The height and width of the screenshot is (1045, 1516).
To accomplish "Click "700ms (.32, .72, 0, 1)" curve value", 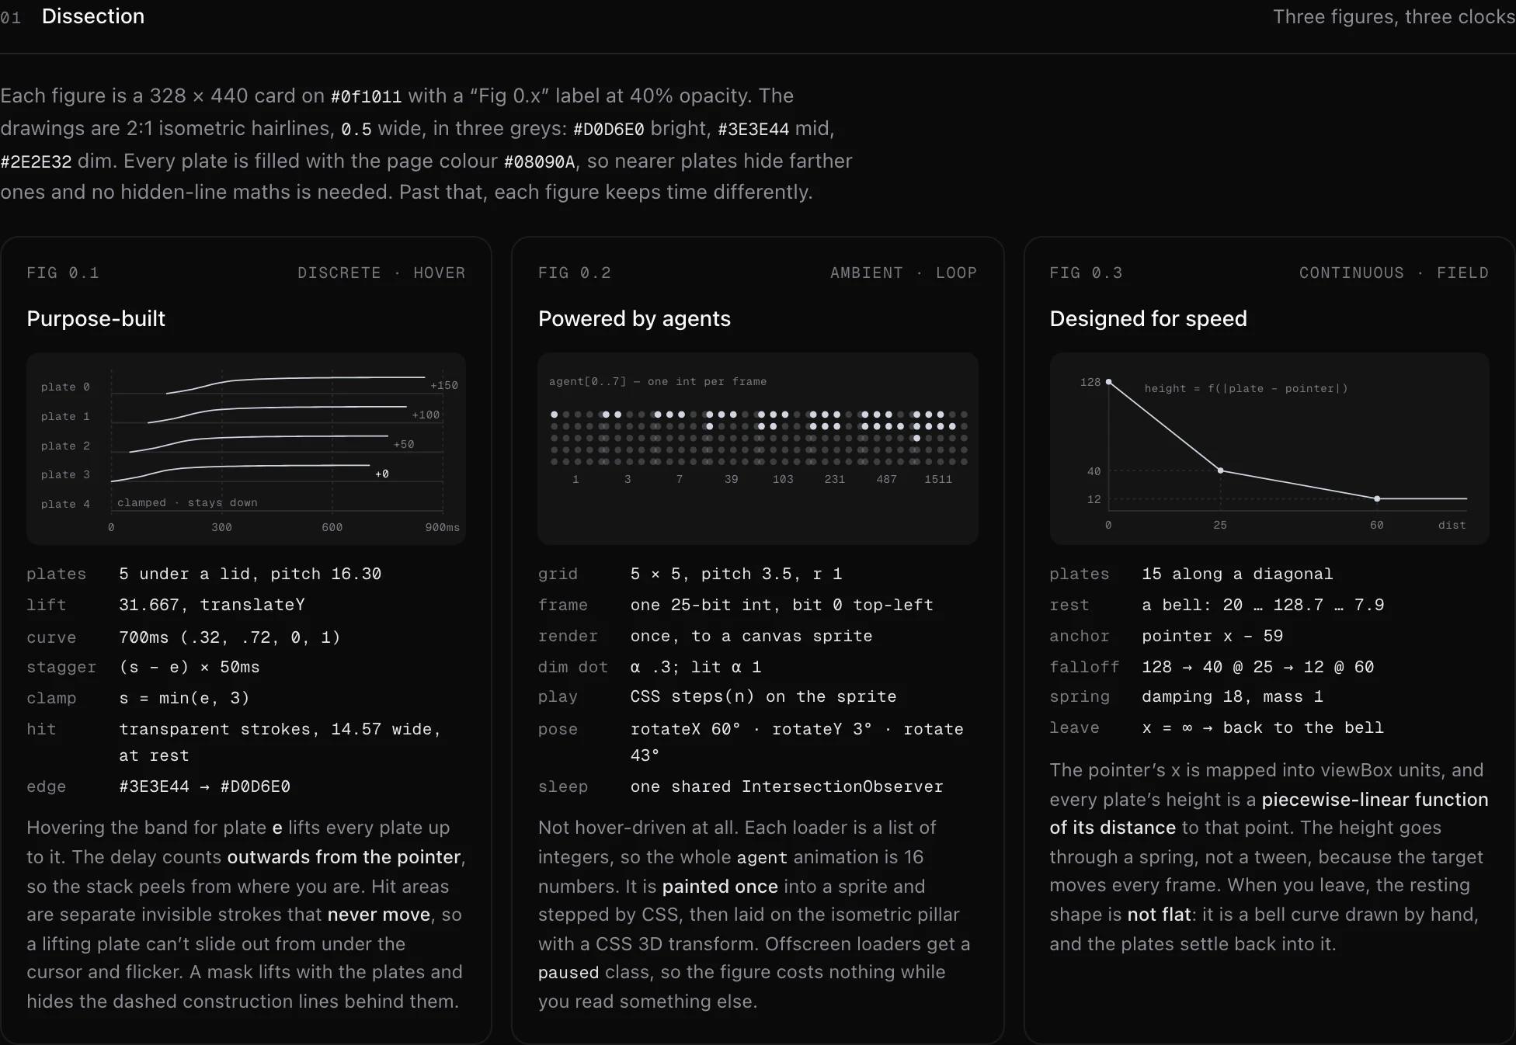I will coord(230,637).
